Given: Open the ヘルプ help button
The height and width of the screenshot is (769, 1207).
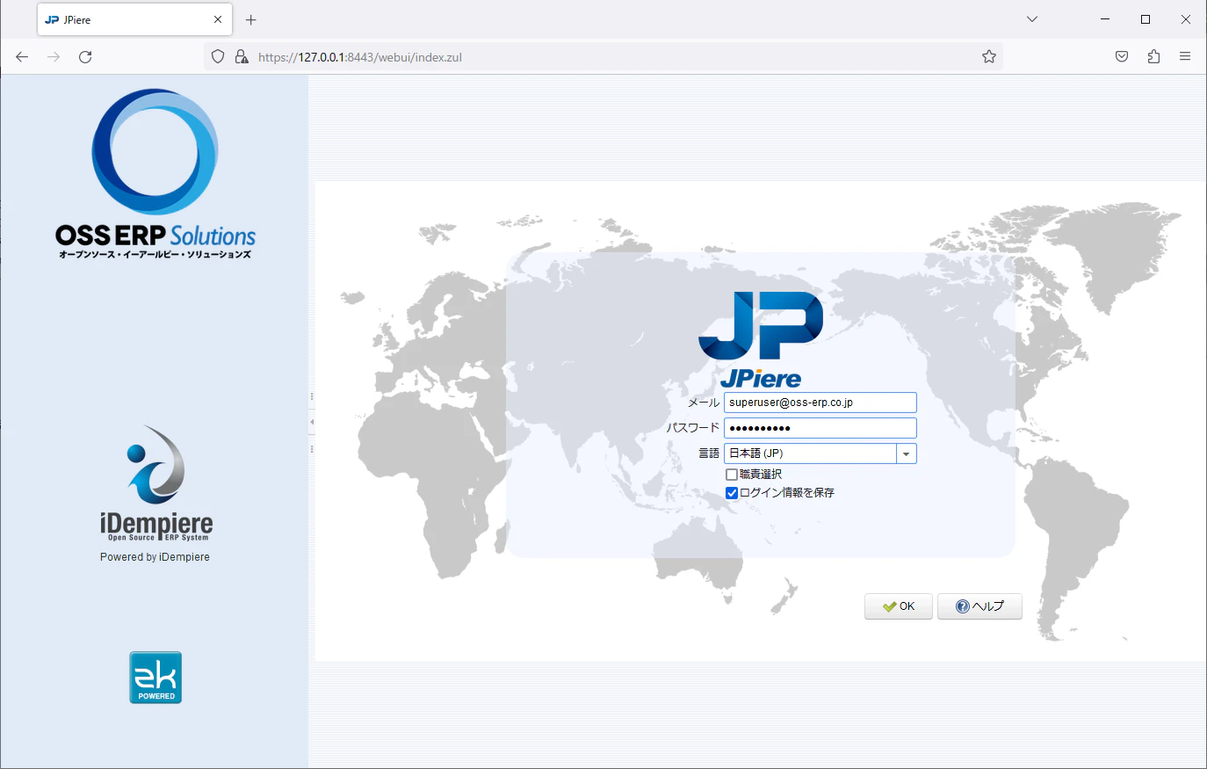Looking at the screenshot, I should tap(979, 606).
